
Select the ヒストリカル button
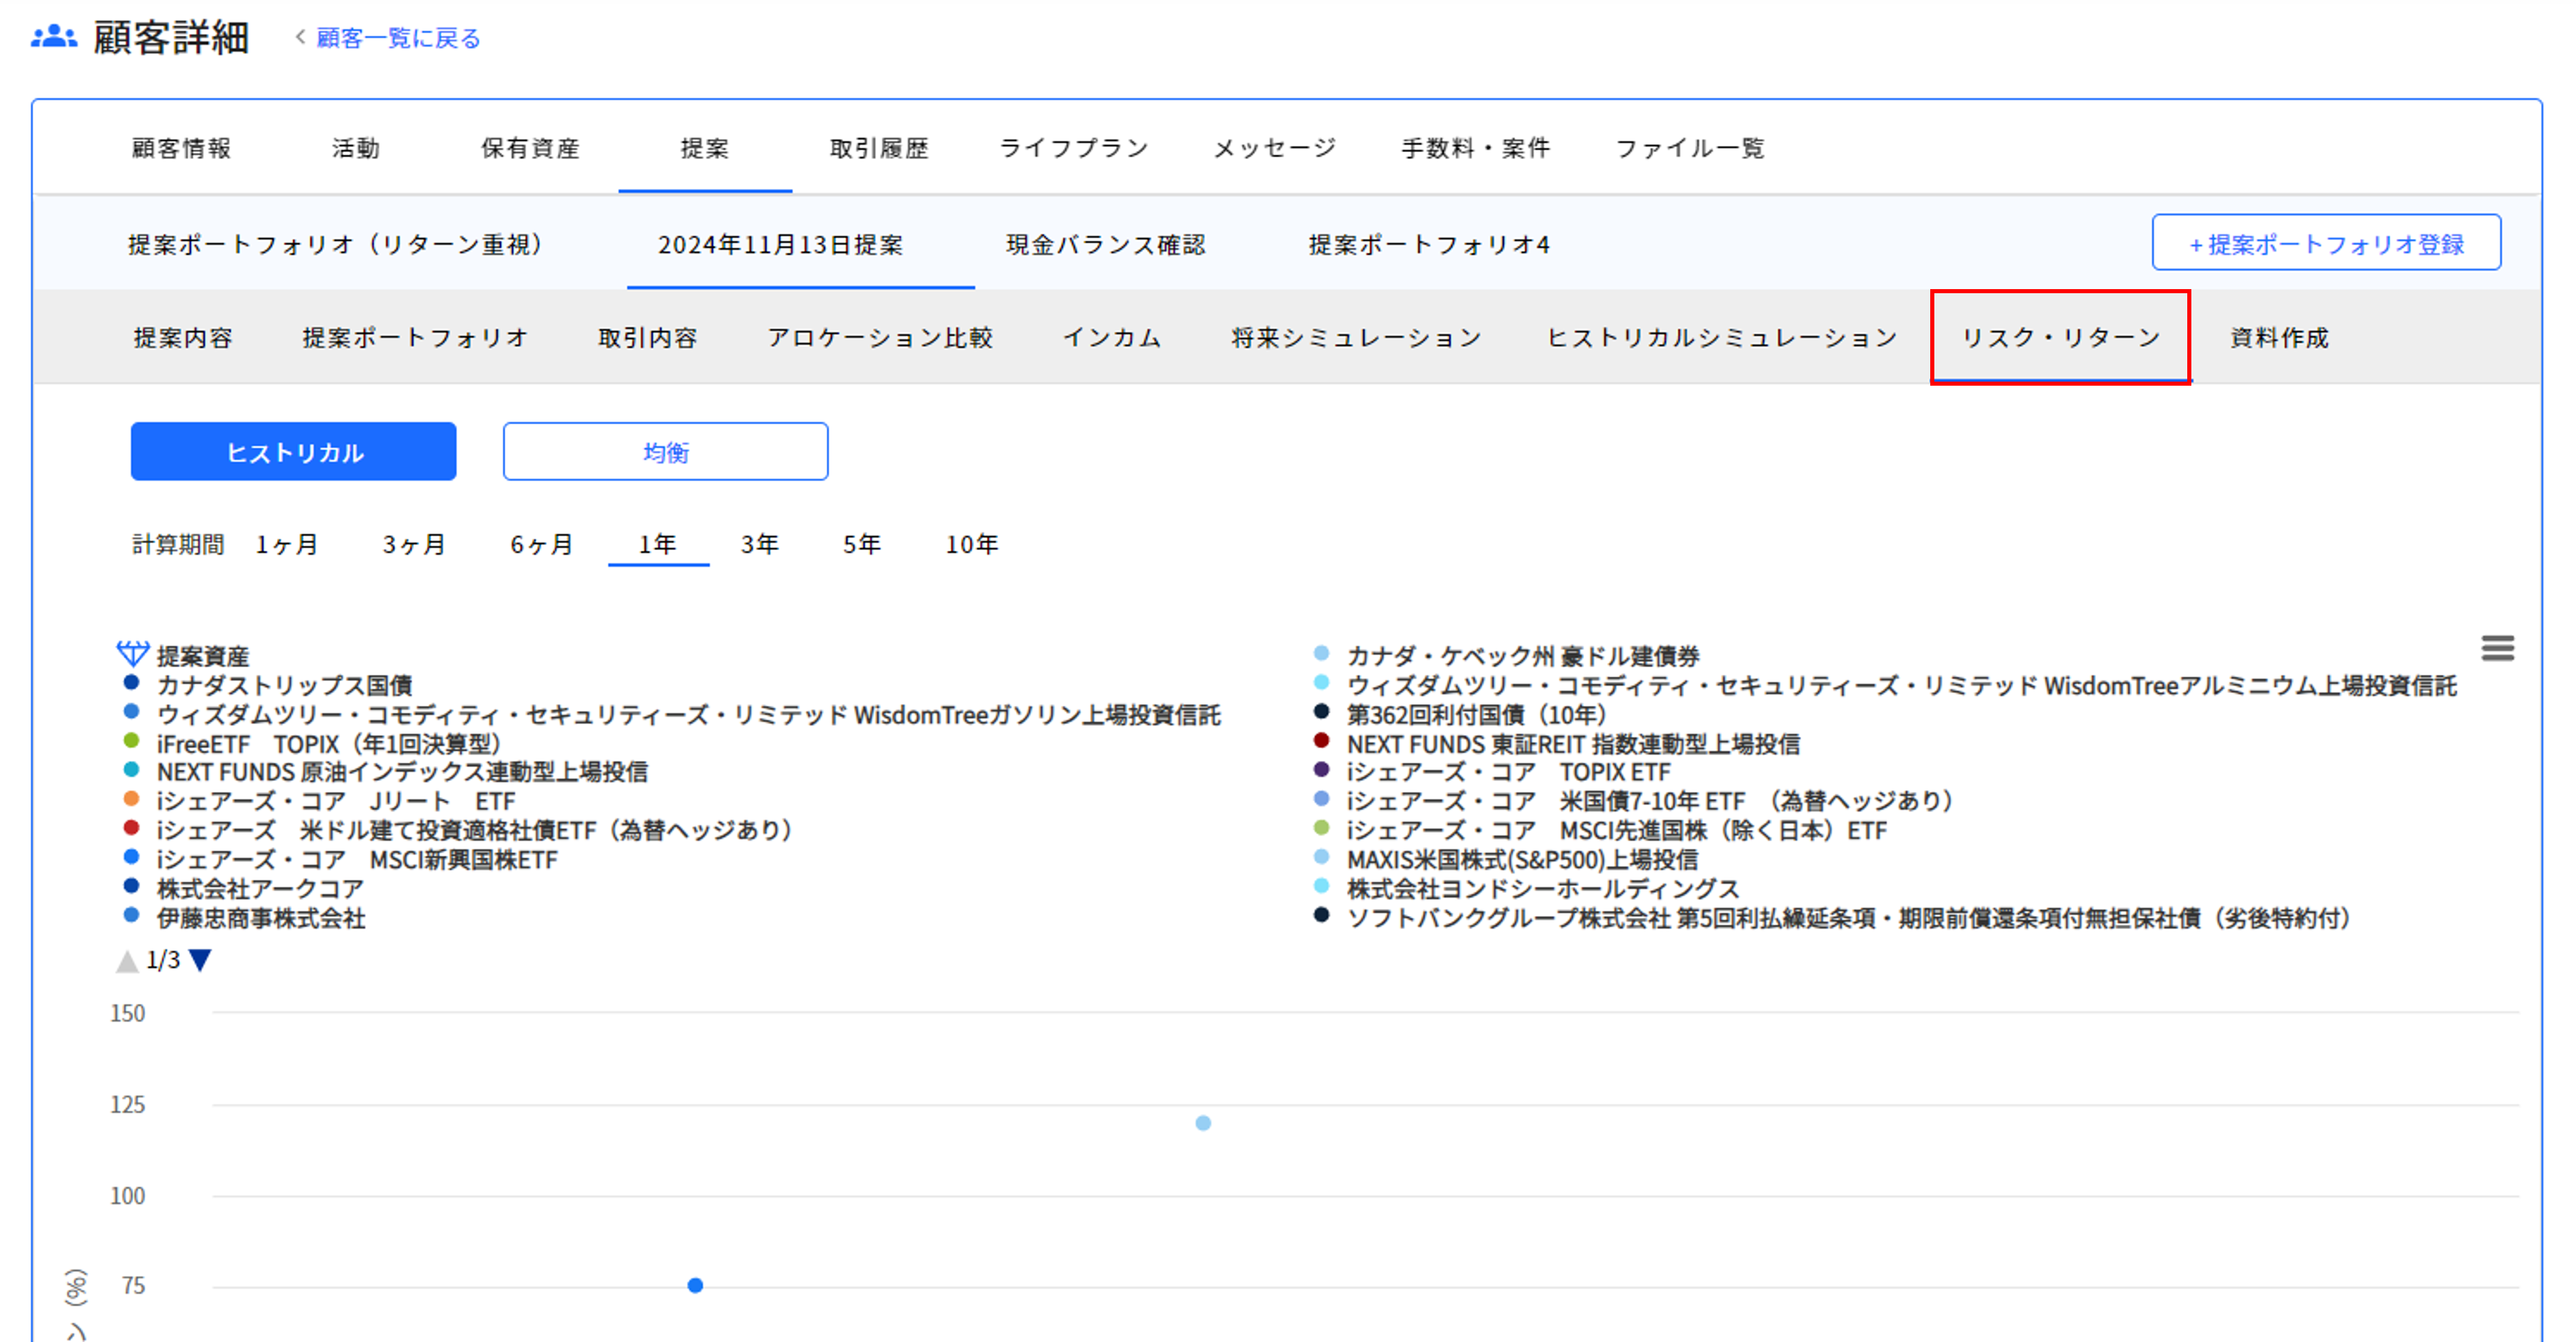(x=294, y=452)
